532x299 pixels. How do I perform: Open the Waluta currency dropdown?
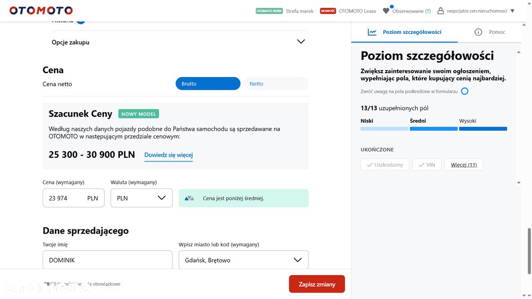coord(142,198)
